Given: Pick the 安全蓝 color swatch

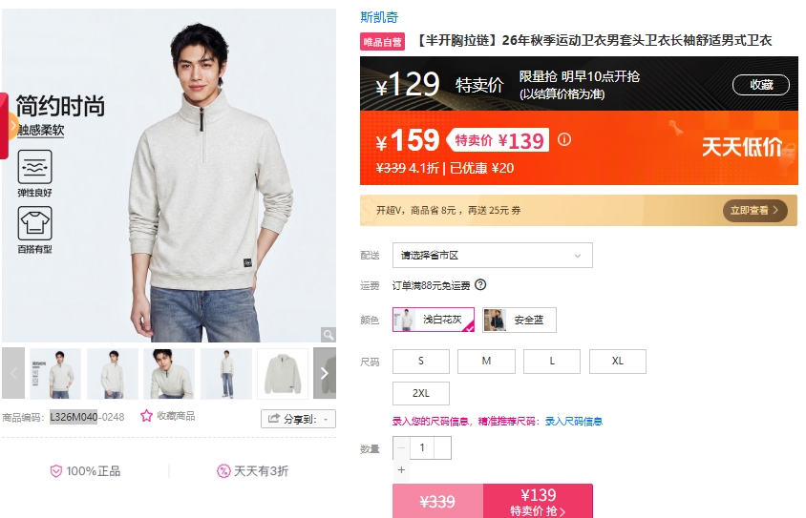Looking at the screenshot, I should click(520, 320).
